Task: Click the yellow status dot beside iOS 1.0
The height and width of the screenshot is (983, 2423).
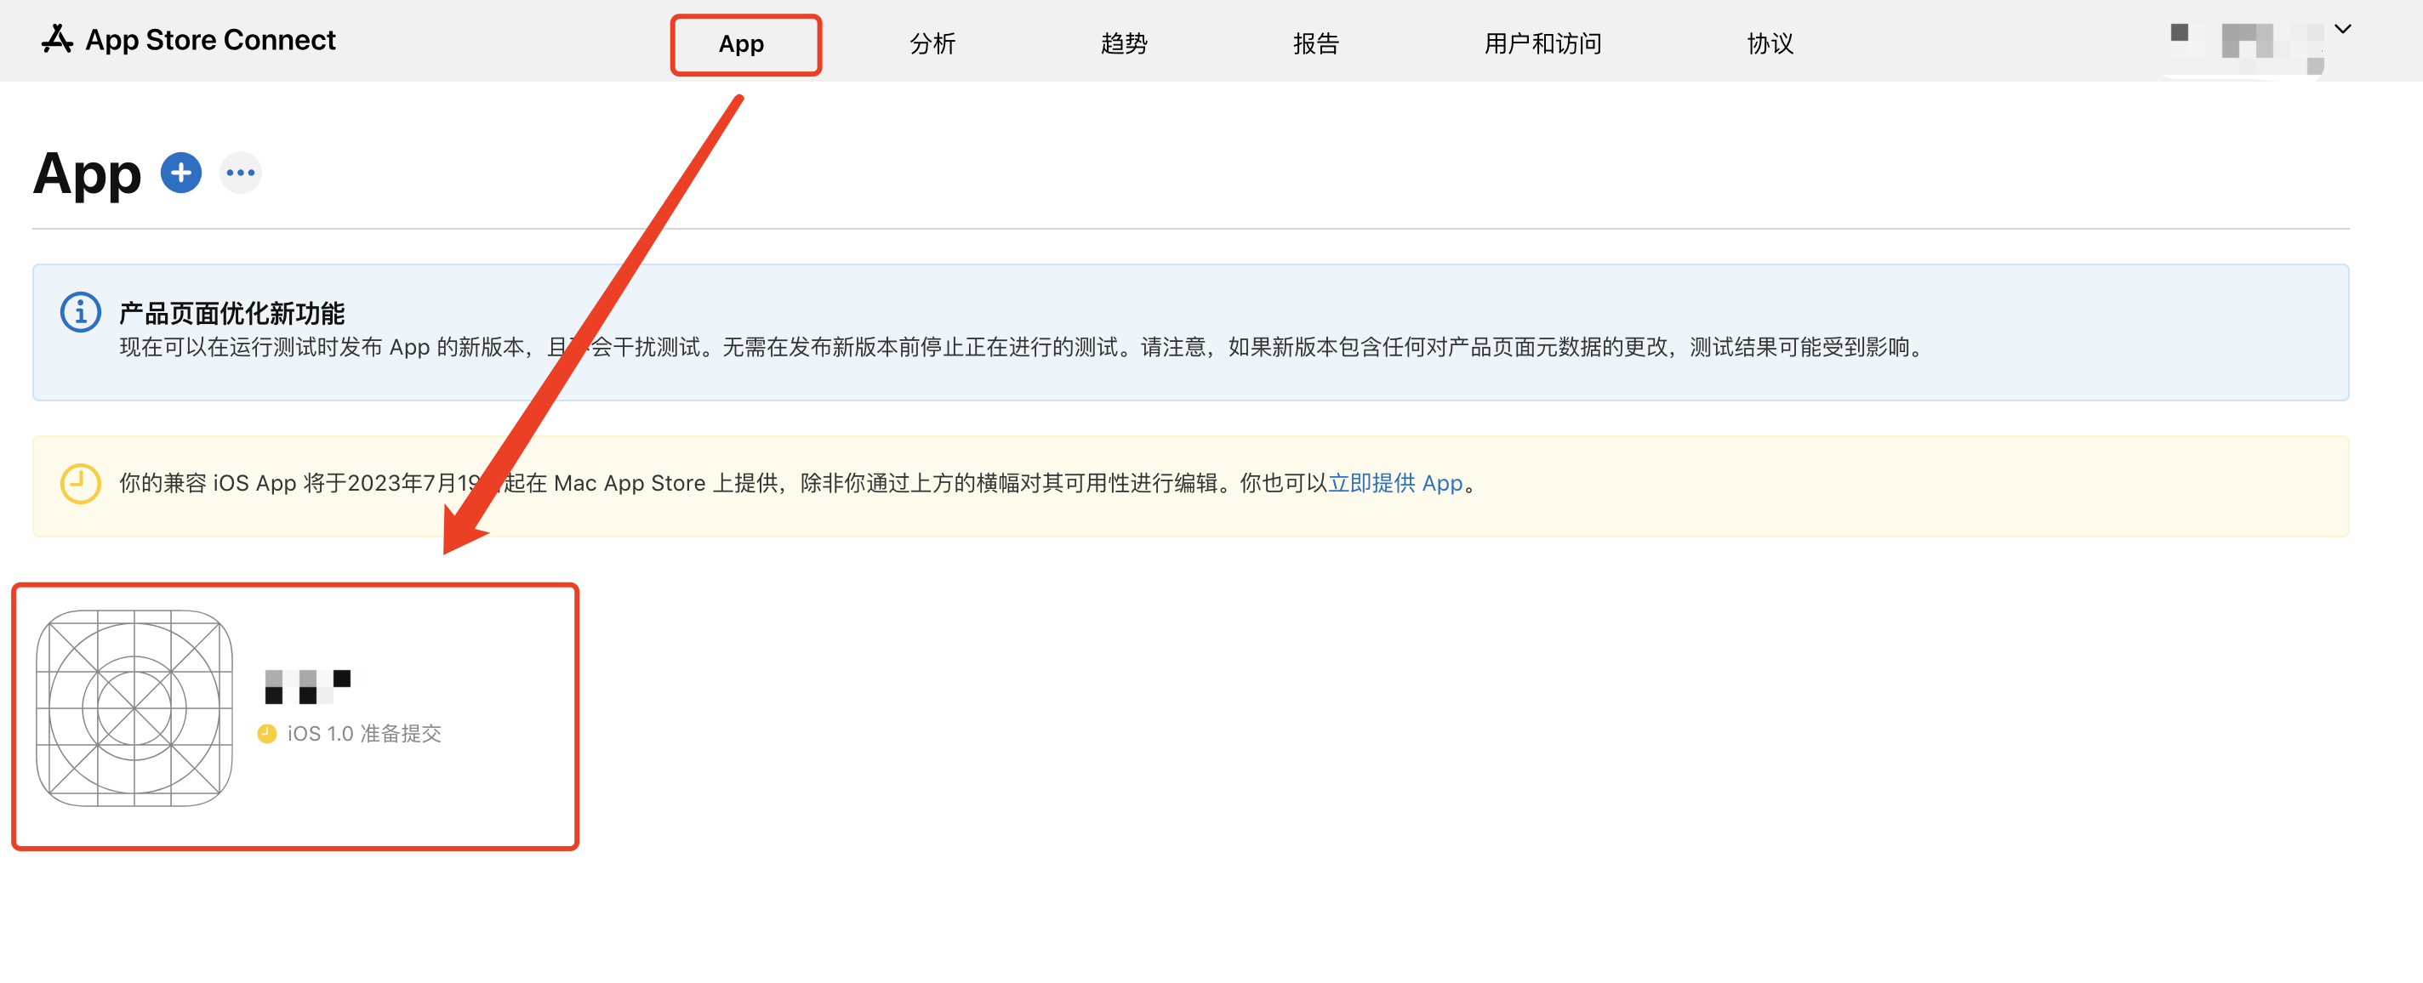Action: pyautogui.click(x=267, y=734)
